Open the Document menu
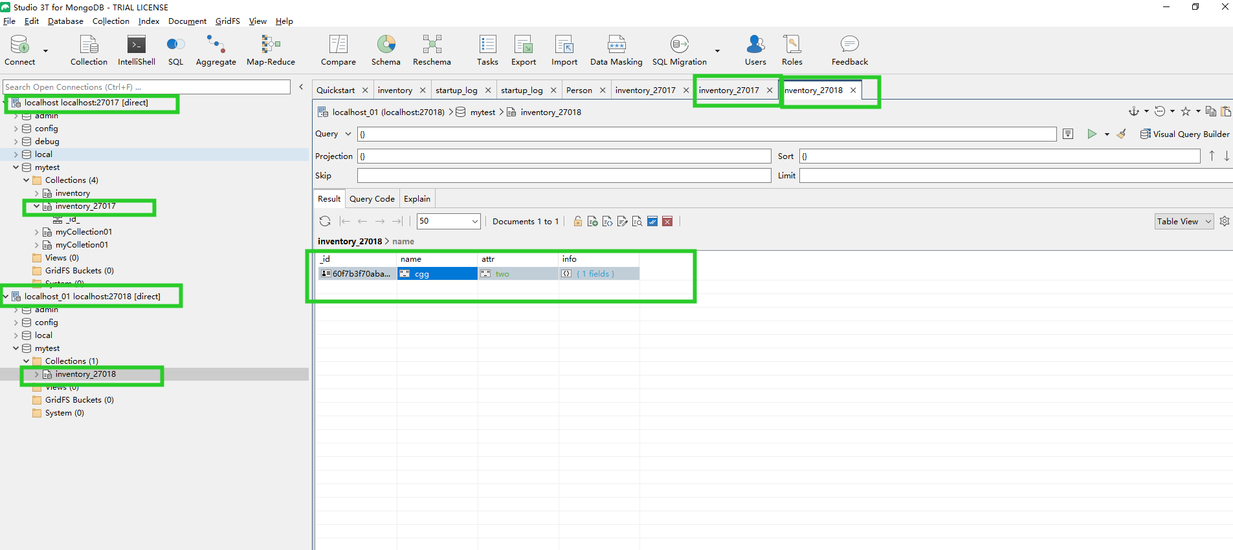The image size is (1233, 550). [187, 21]
